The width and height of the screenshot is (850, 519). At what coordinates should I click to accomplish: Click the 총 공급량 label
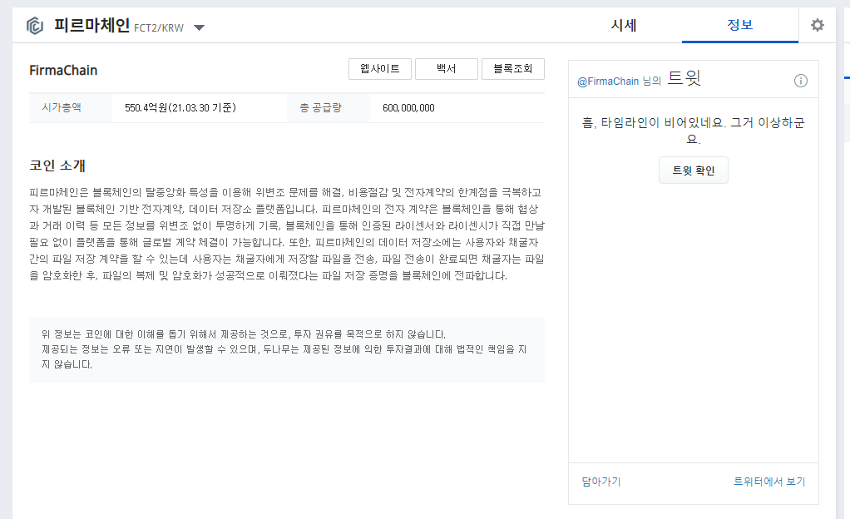320,107
